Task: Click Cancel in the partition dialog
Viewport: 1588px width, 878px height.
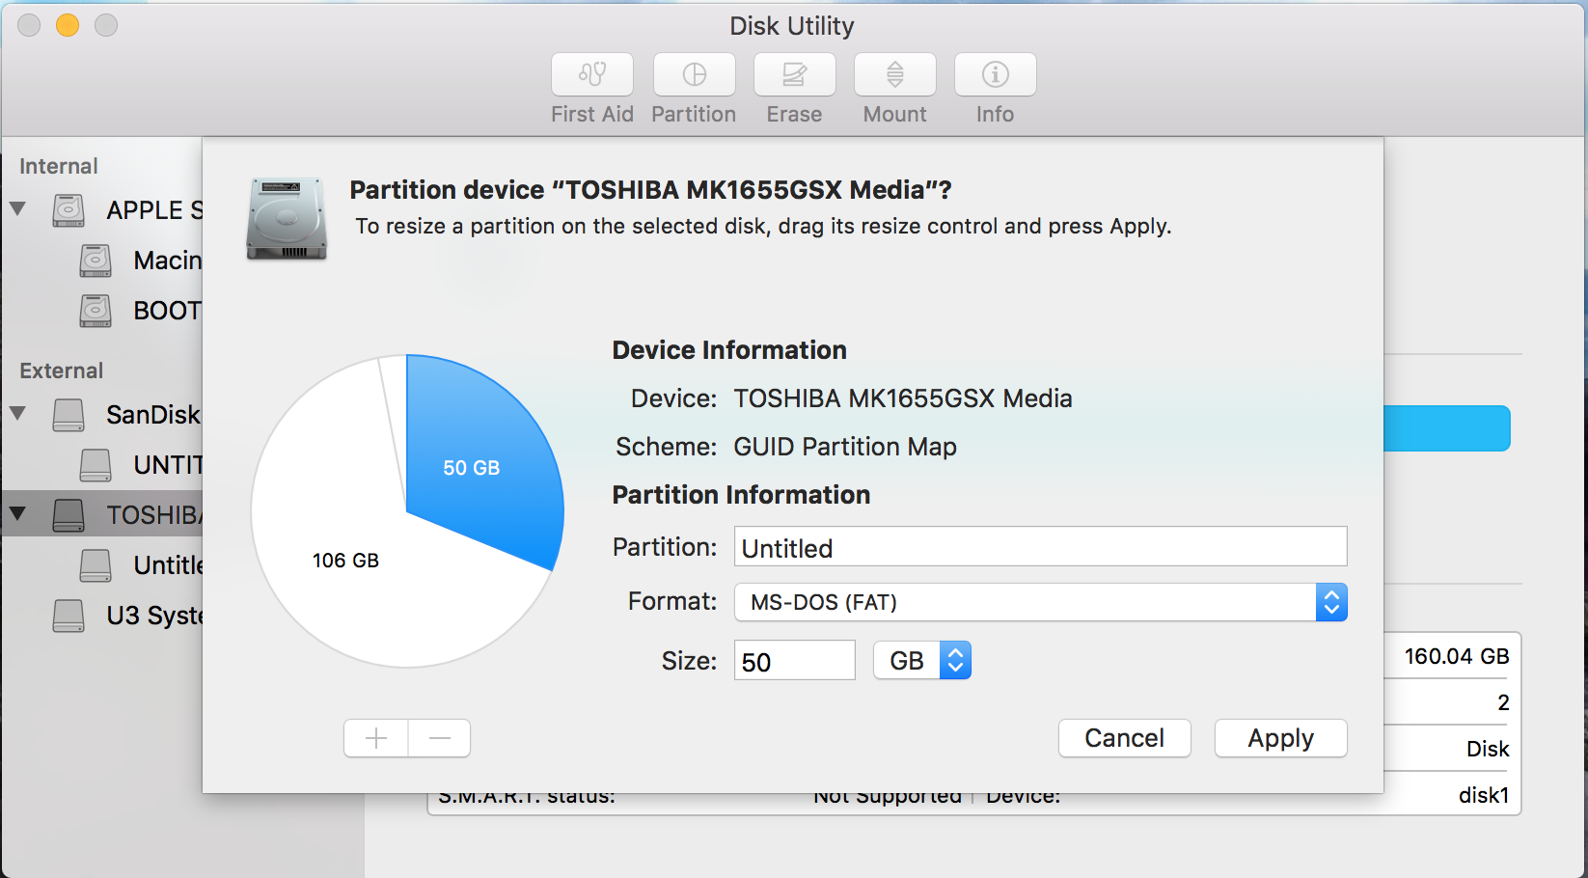Action: pyautogui.click(x=1125, y=738)
